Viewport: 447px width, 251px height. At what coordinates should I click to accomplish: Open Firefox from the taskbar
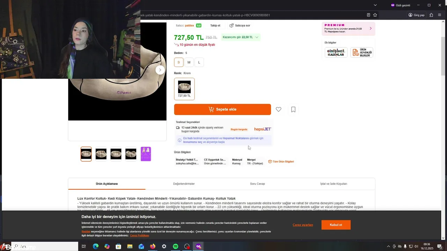tap(153, 246)
